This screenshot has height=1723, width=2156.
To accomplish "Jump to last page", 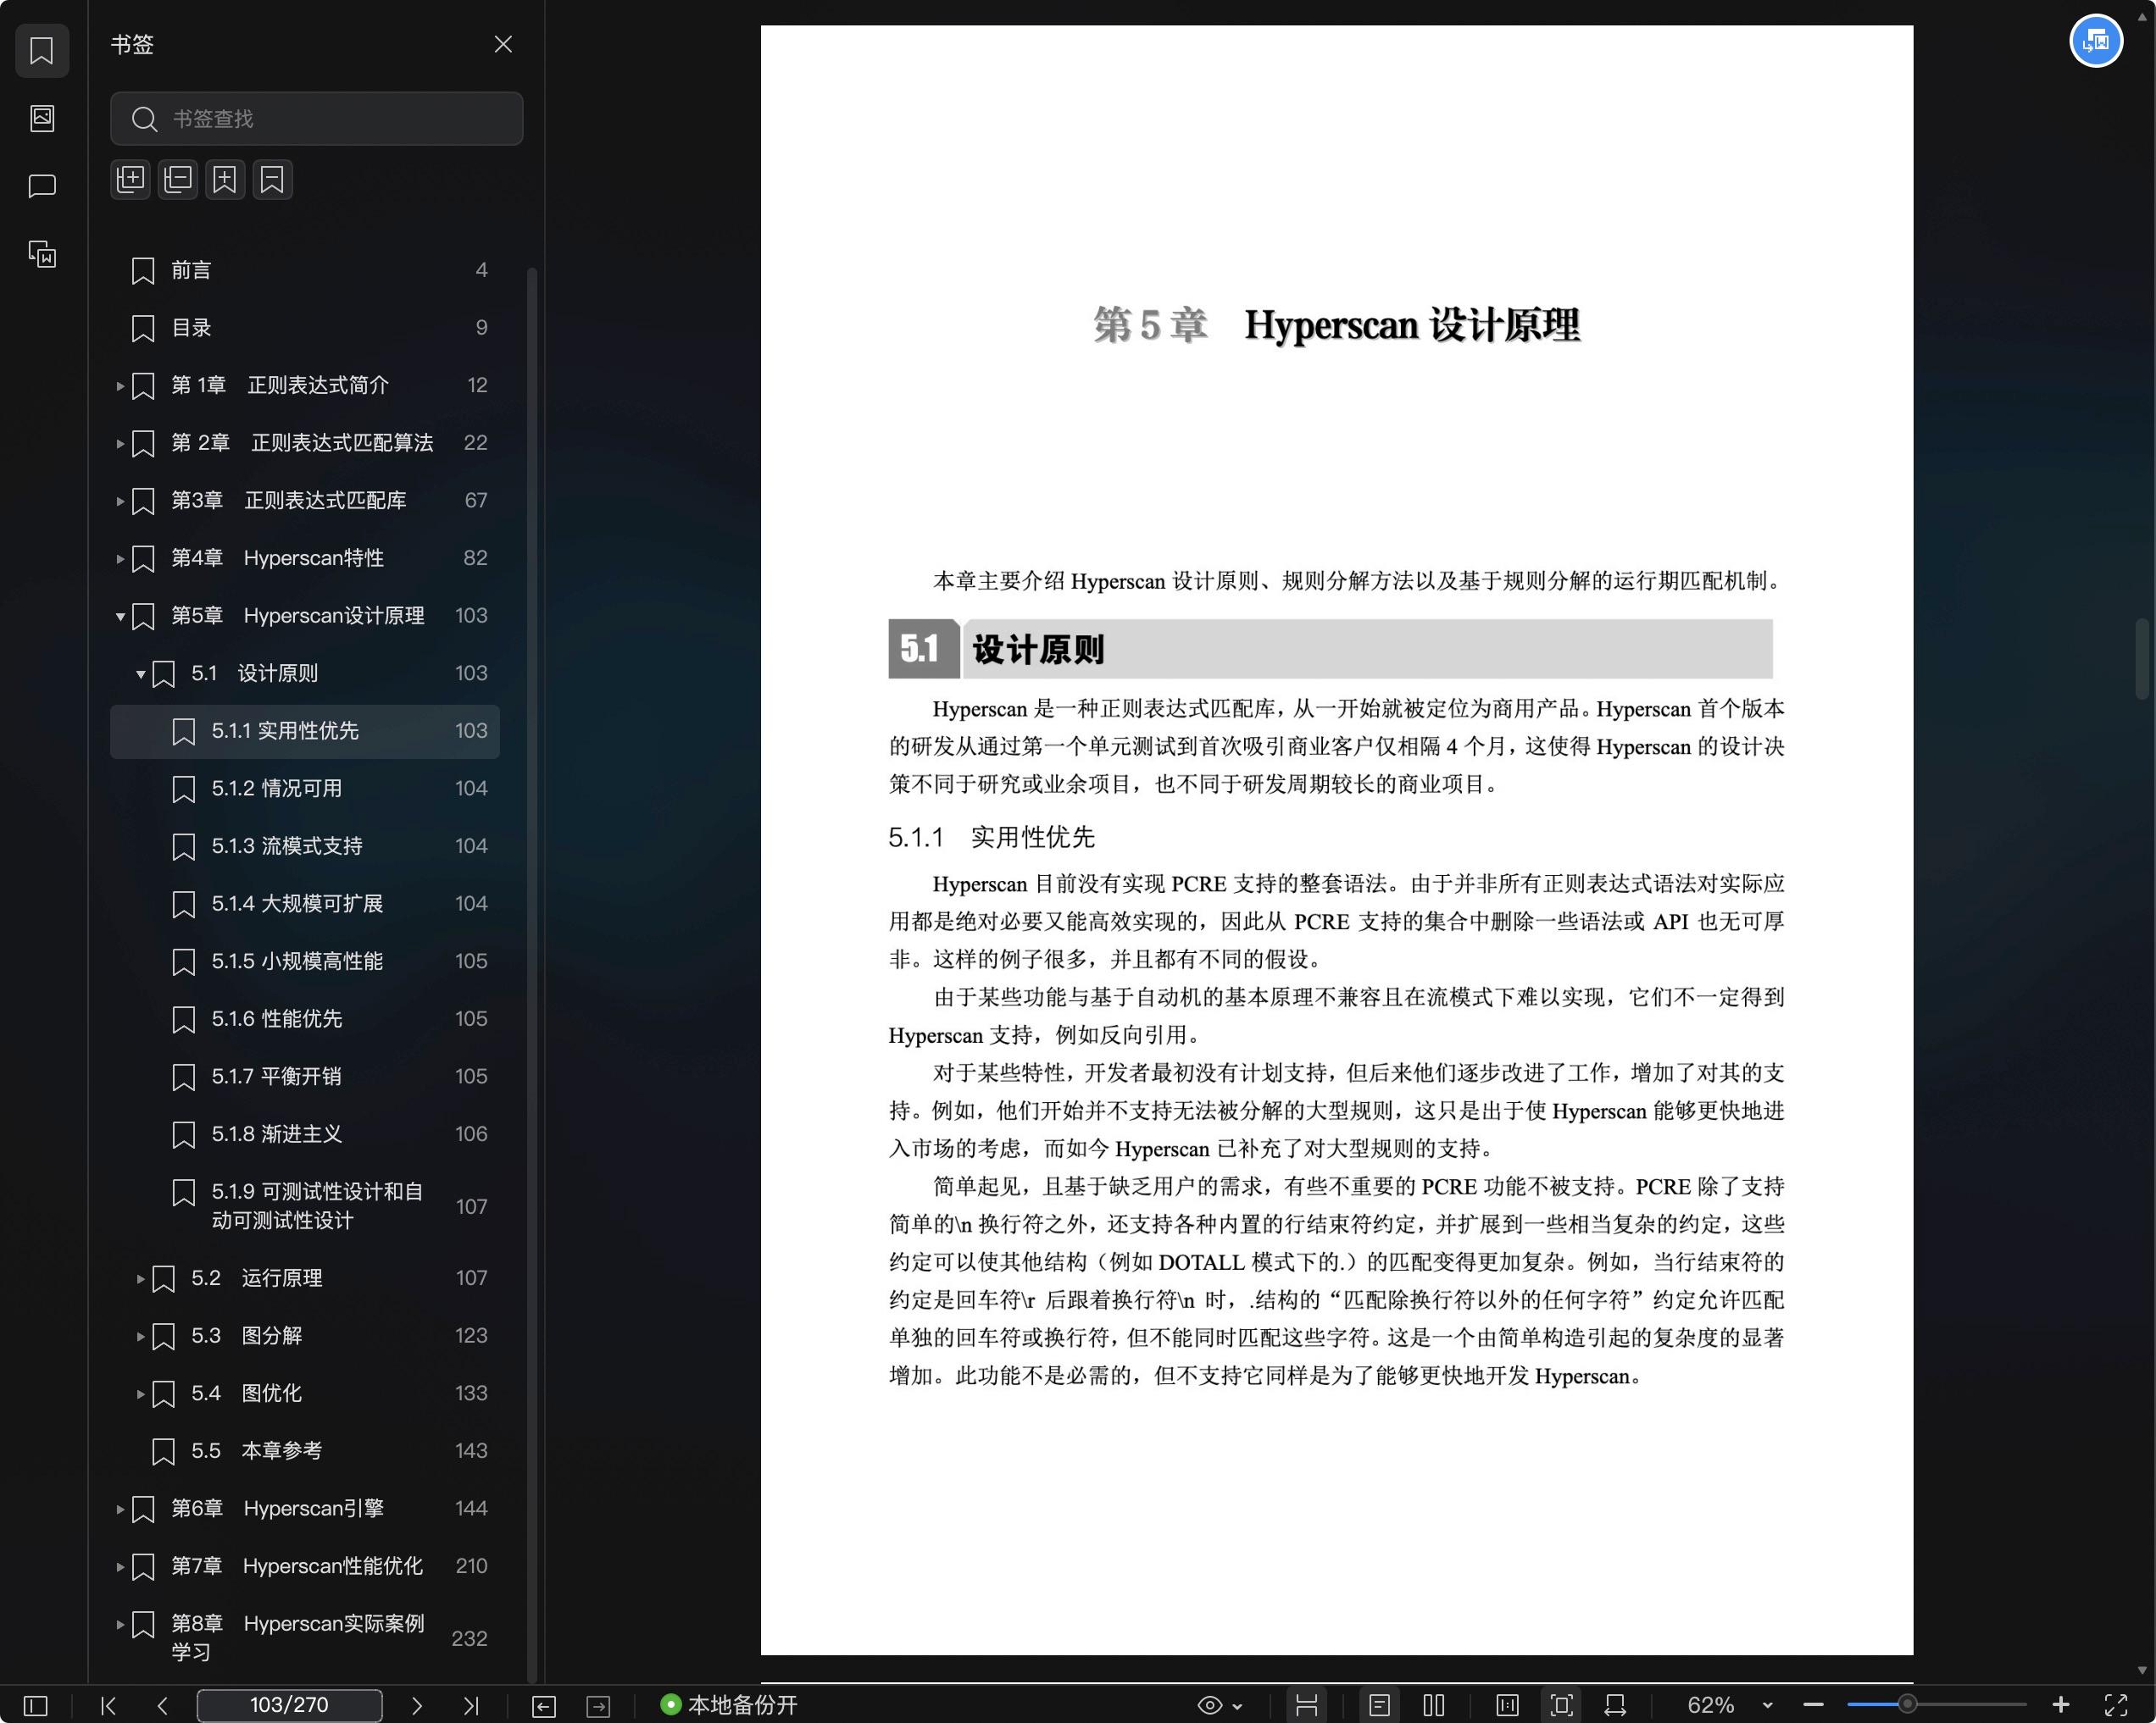I will pyautogui.click(x=471, y=1705).
